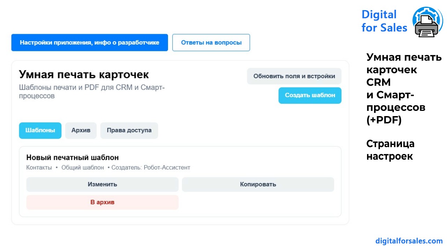Click the printer gear logo icon
Image resolution: width=447 pixels, height=251 pixels.
point(427,22)
